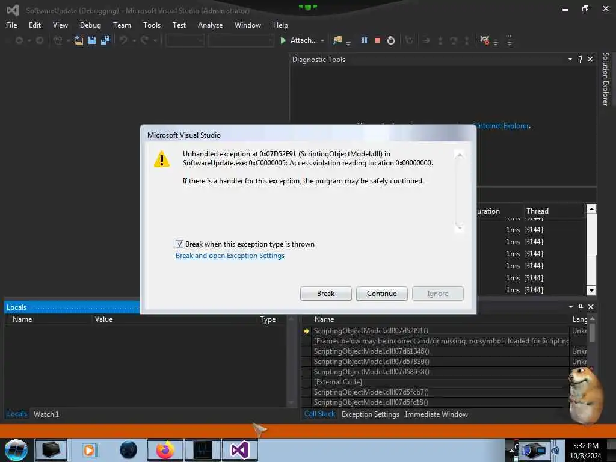
Task: Click events list scrollbar up arrow
Action: tap(591, 209)
